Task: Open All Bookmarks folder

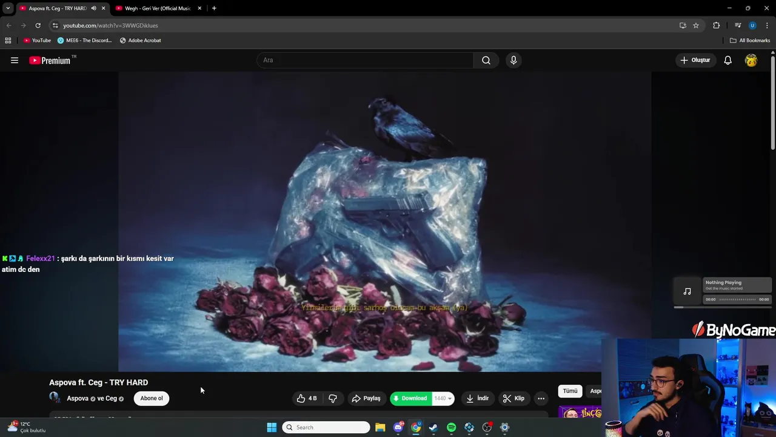Action: click(x=750, y=41)
